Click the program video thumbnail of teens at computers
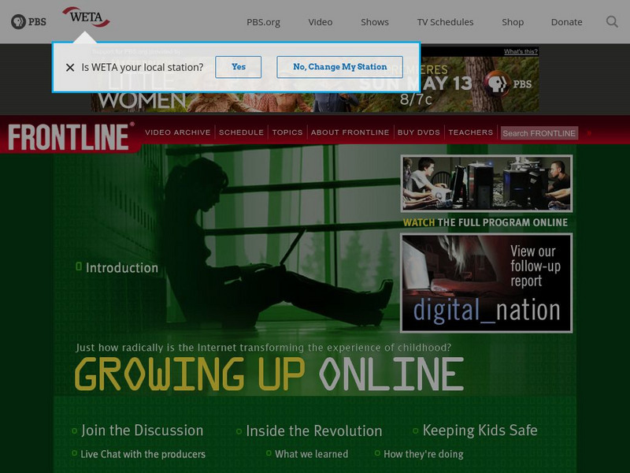The height and width of the screenshot is (473, 630). [487, 184]
